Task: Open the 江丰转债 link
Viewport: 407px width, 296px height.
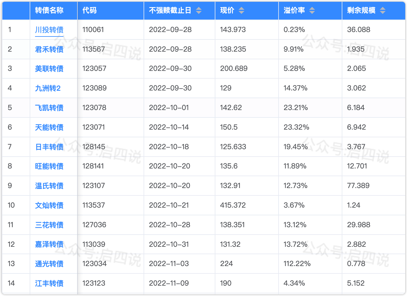Action: point(49,283)
